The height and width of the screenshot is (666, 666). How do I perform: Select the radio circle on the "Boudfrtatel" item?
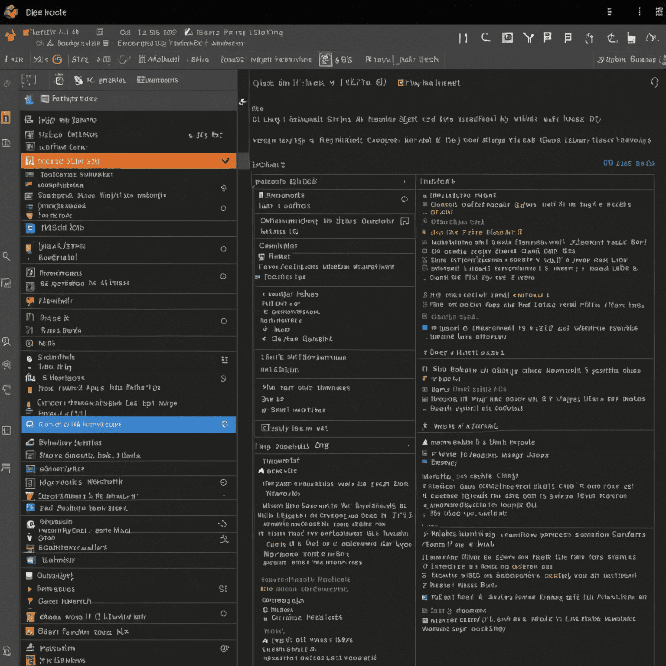(x=223, y=249)
